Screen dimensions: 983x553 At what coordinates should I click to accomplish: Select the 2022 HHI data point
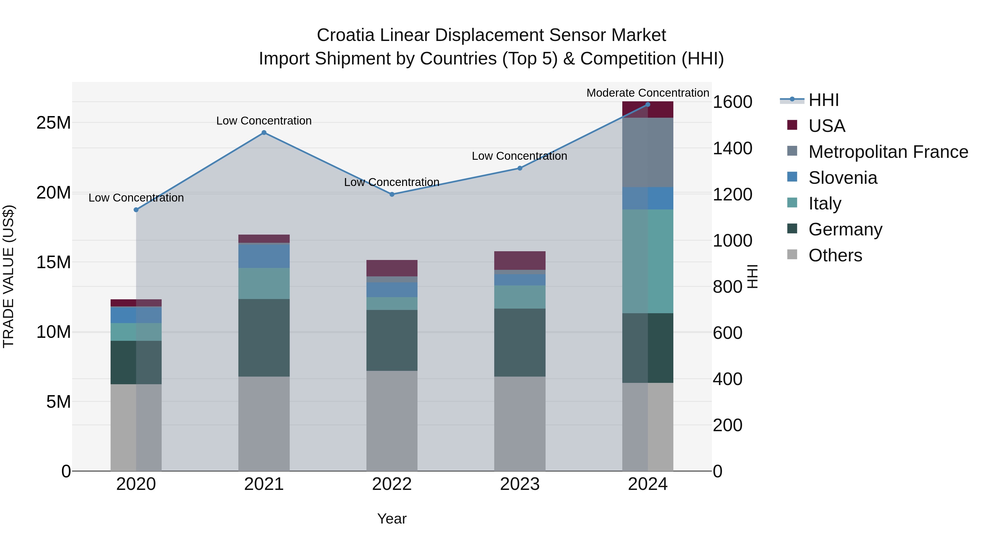pyautogui.click(x=392, y=194)
